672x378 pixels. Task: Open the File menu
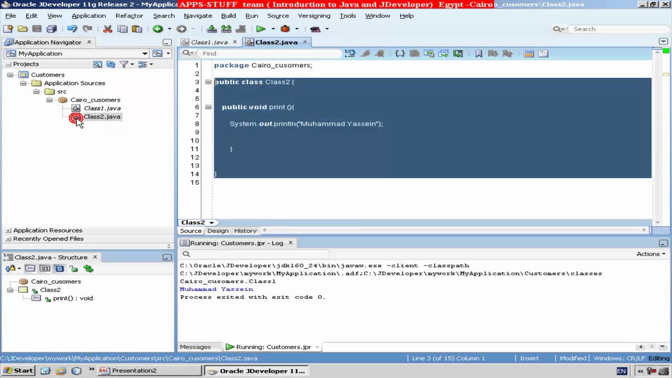(x=10, y=16)
